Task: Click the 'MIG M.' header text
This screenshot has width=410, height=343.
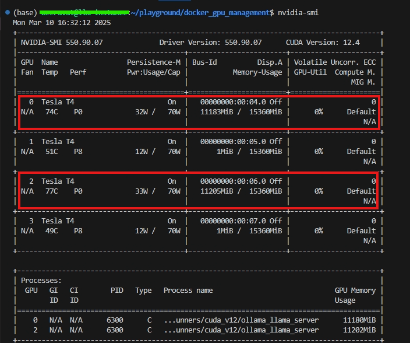Action: (x=363, y=82)
